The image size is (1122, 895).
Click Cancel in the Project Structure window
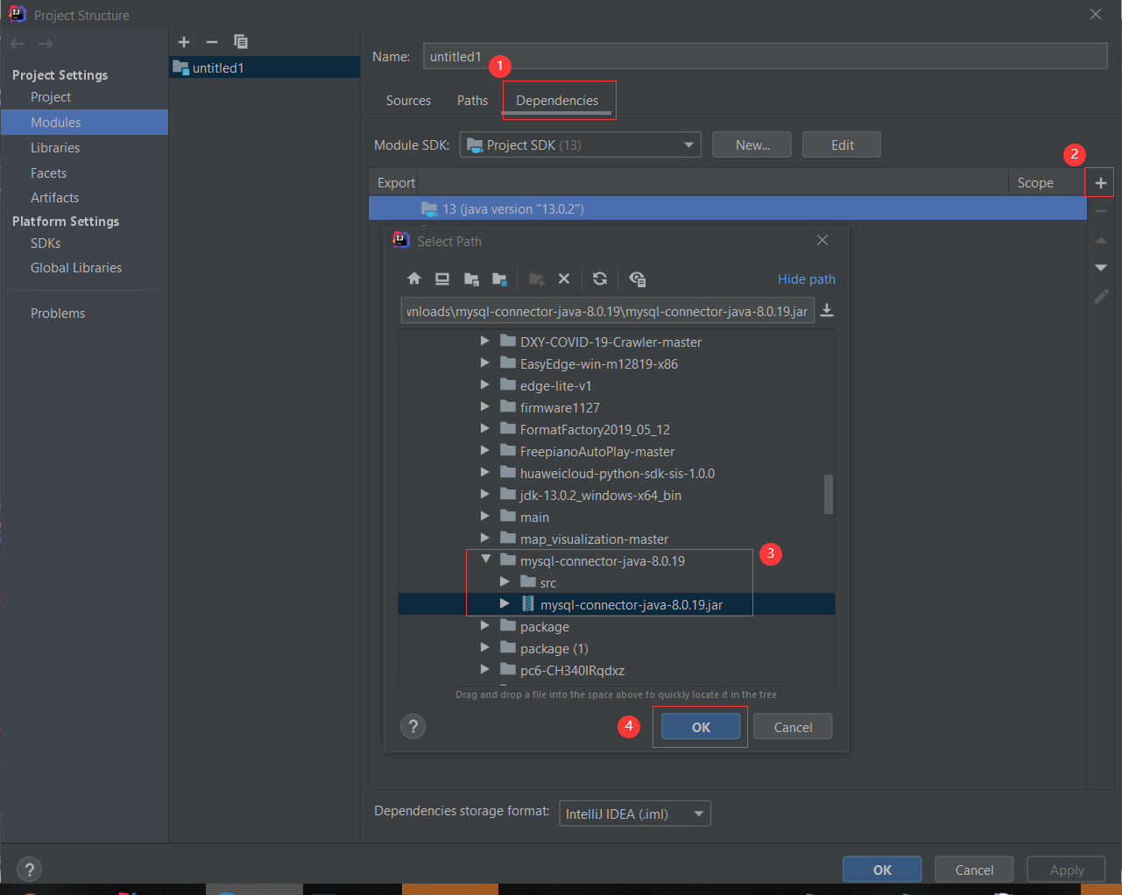[974, 870]
